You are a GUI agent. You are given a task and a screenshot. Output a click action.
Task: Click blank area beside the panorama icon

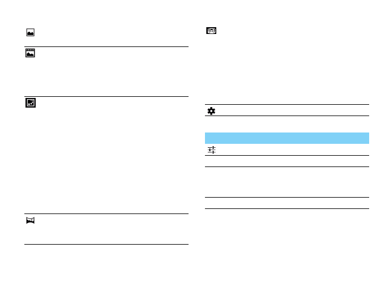(x=111, y=229)
